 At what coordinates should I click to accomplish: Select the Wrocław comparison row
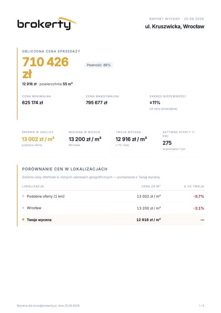pos(113,208)
